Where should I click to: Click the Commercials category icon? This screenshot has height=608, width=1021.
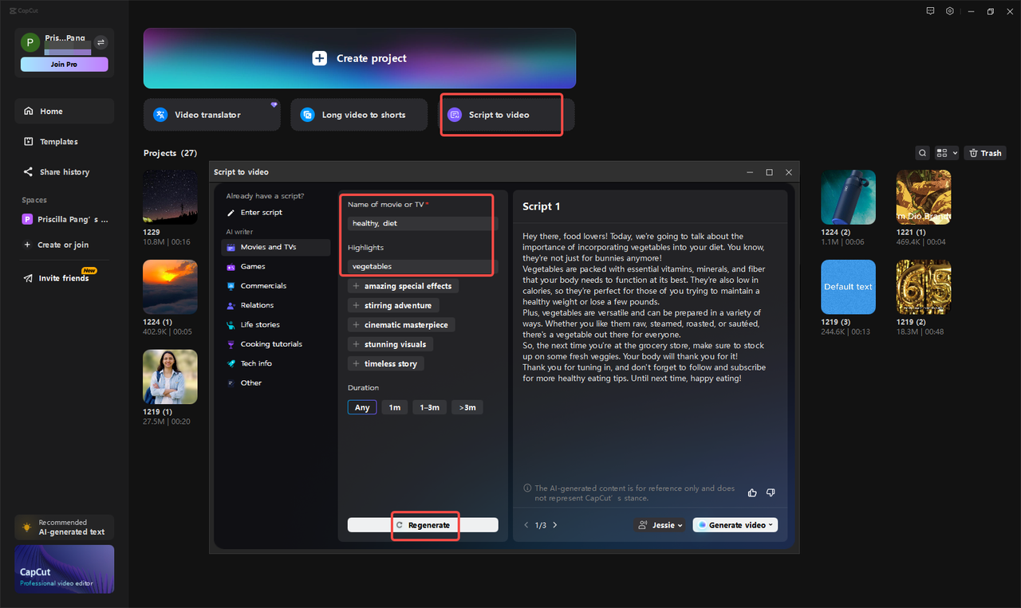(231, 286)
